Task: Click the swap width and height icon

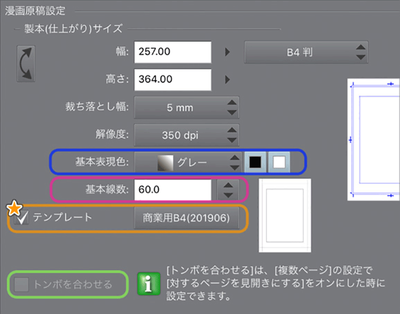Action: [26, 64]
